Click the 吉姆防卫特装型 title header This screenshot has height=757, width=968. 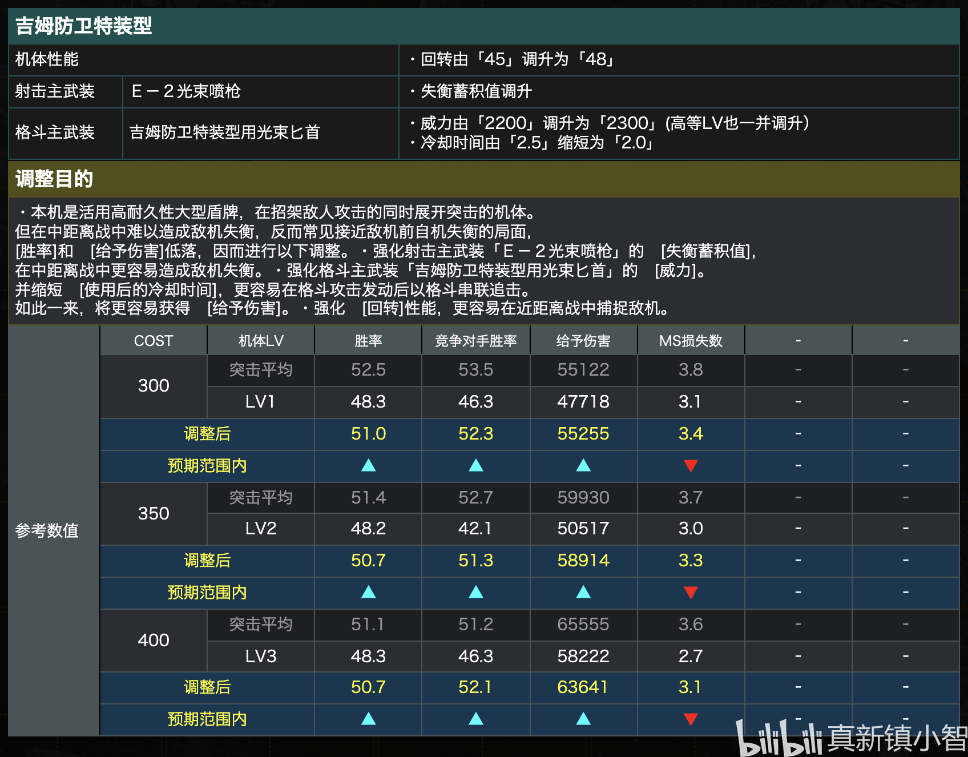click(x=84, y=26)
